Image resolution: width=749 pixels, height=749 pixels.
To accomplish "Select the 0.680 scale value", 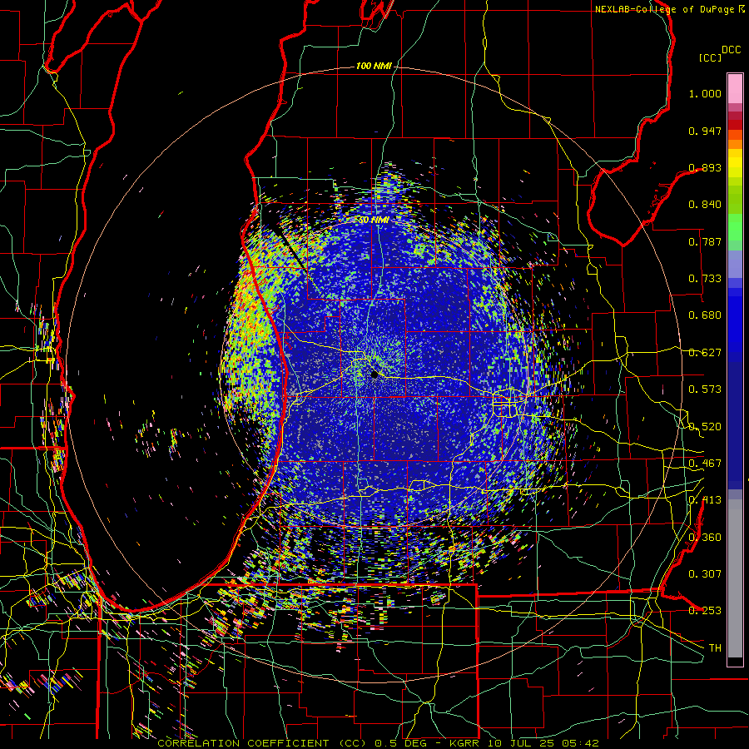I will [x=705, y=315].
